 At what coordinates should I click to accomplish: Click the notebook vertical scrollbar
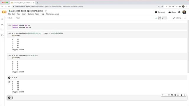(188, 47)
